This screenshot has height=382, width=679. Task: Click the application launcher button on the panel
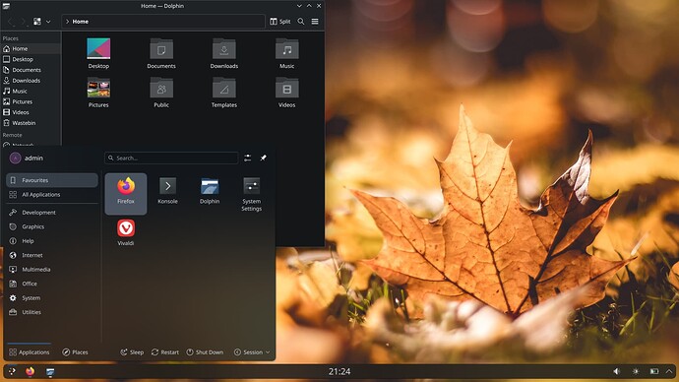pyautogui.click(x=12, y=371)
